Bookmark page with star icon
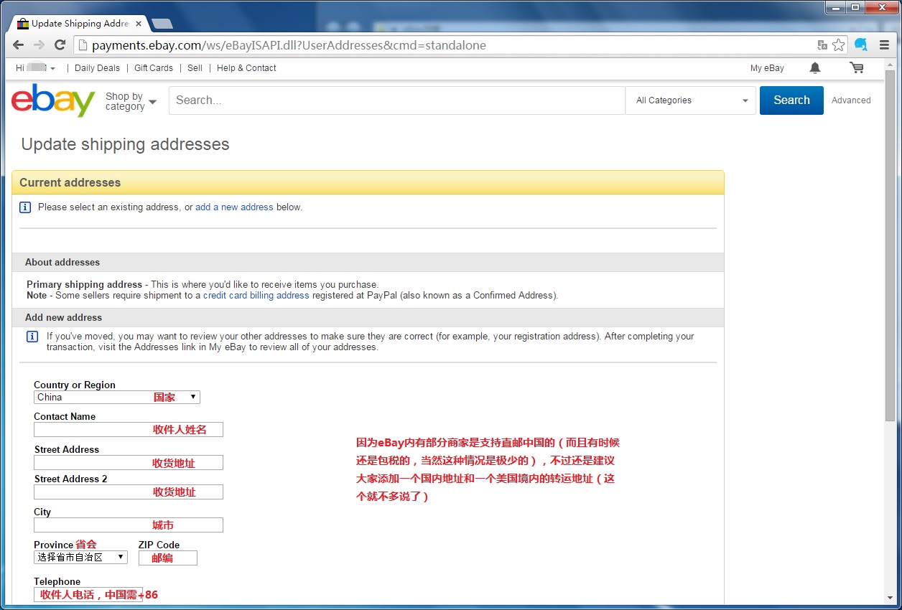This screenshot has height=610, width=902. [839, 45]
